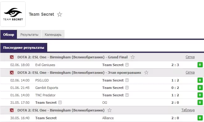Click the green B win badge for Alliance match
The image size is (204, 122).
pos(200,118)
